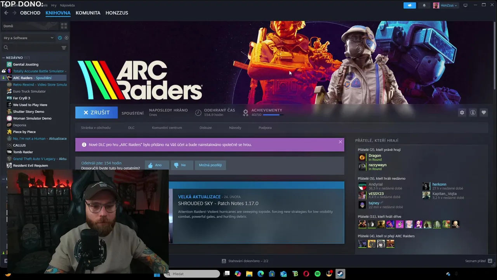Open Stránka v obchodu tab

[x=96, y=128]
